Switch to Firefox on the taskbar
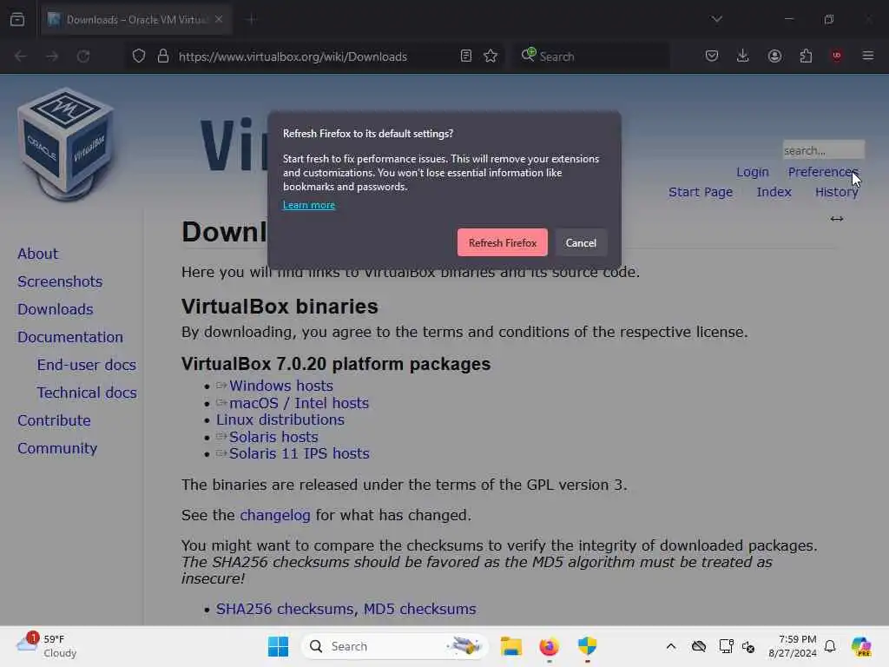The height and width of the screenshot is (667, 889). coord(549,646)
